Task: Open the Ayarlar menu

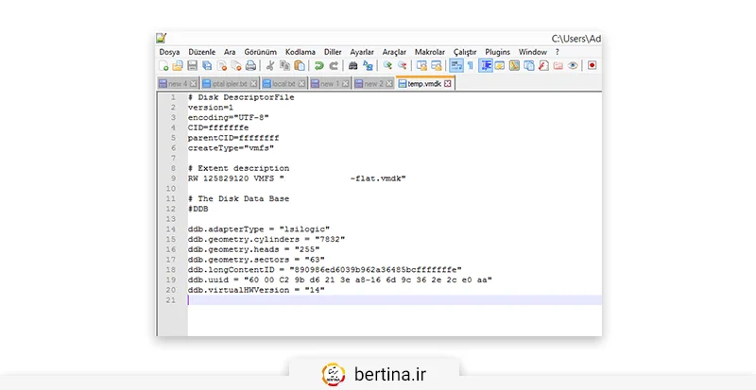Action: [x=362, y=52]
